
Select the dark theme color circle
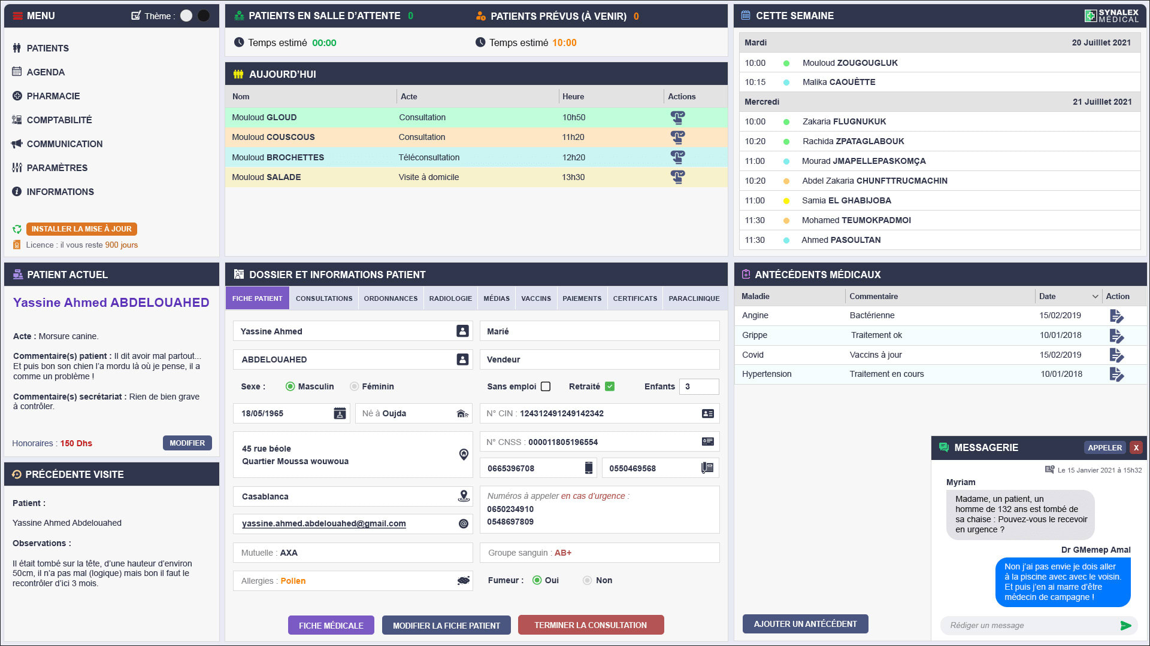pyautogui.click(x=204, y=16)
